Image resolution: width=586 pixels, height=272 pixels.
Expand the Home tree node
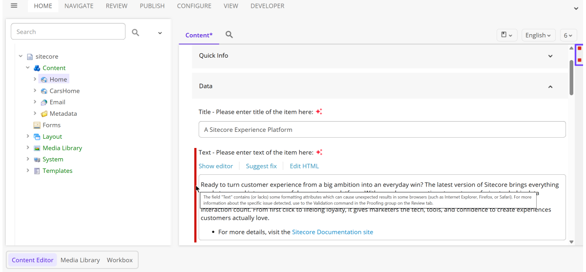click(35, 79)
